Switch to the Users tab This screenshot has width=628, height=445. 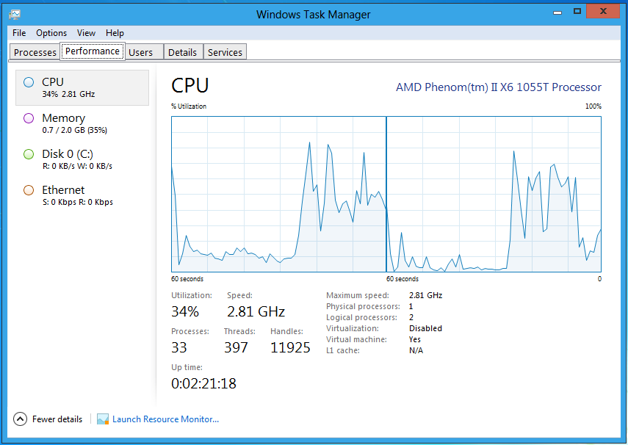click(140, 52)
